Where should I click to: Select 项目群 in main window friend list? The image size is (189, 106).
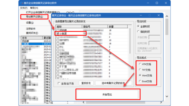(25, 41)
